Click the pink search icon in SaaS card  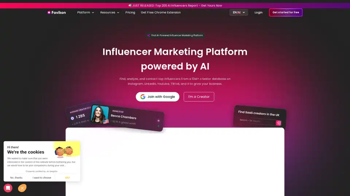(278, 123)
